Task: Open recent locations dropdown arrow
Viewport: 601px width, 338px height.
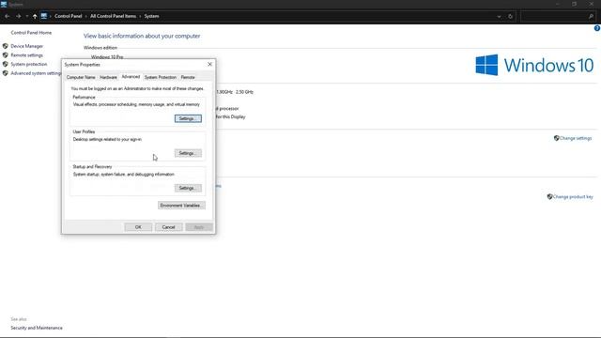Action: coord(27,16)
